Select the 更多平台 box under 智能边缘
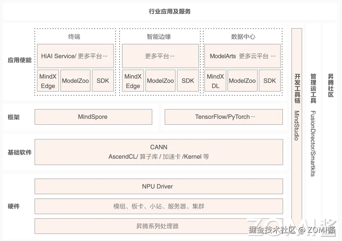 160,56
